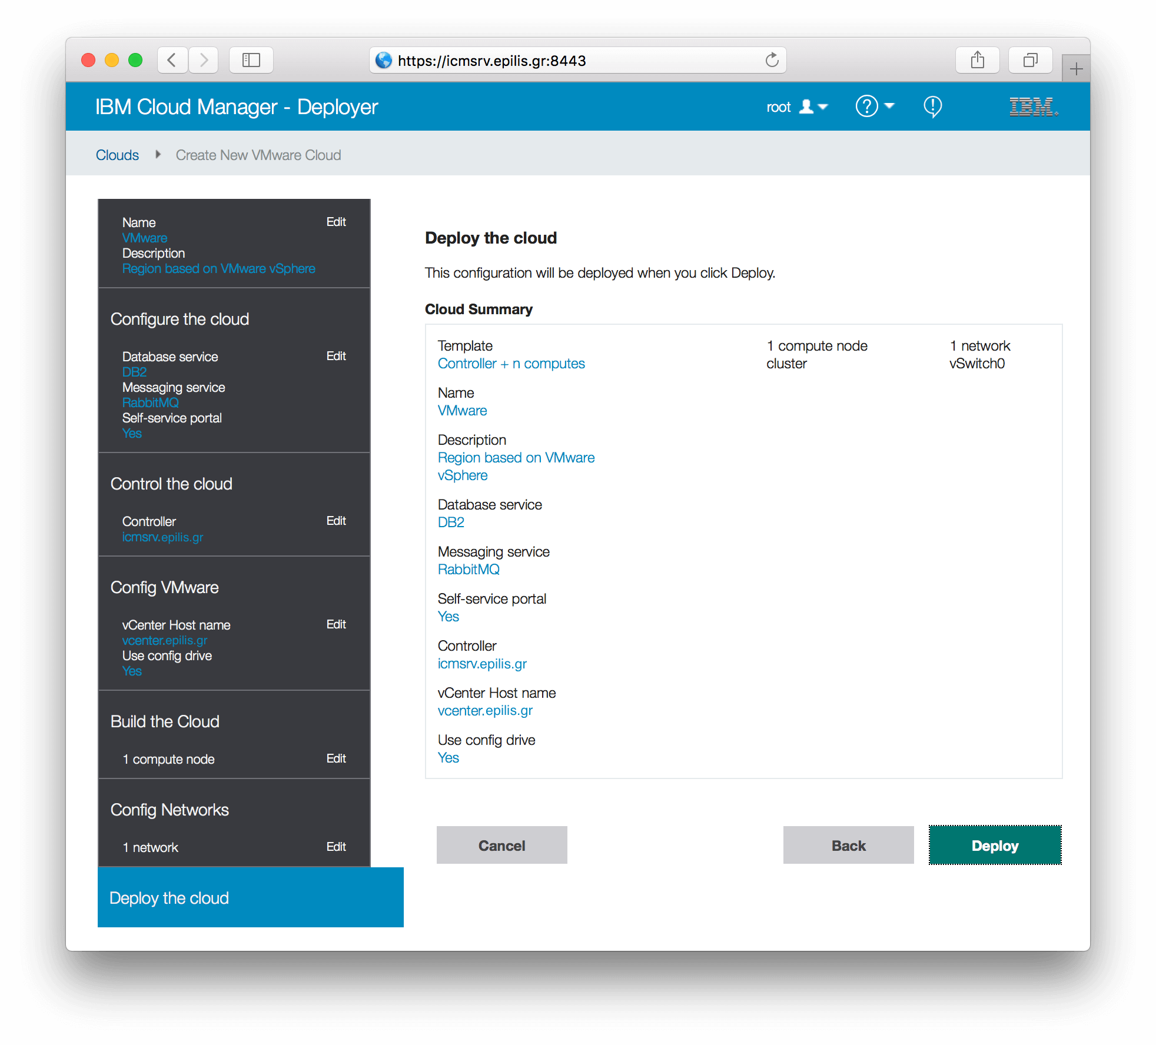Viewport: 1156px width, 1045px height.
Task: Click the Cancel button
Action: point(501,846)
